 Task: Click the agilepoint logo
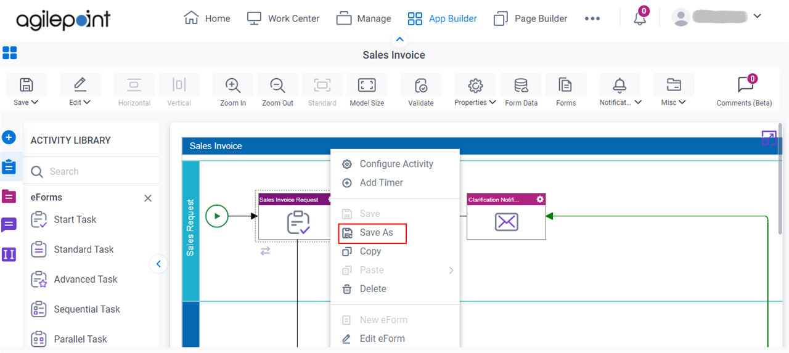pos(63,20)
